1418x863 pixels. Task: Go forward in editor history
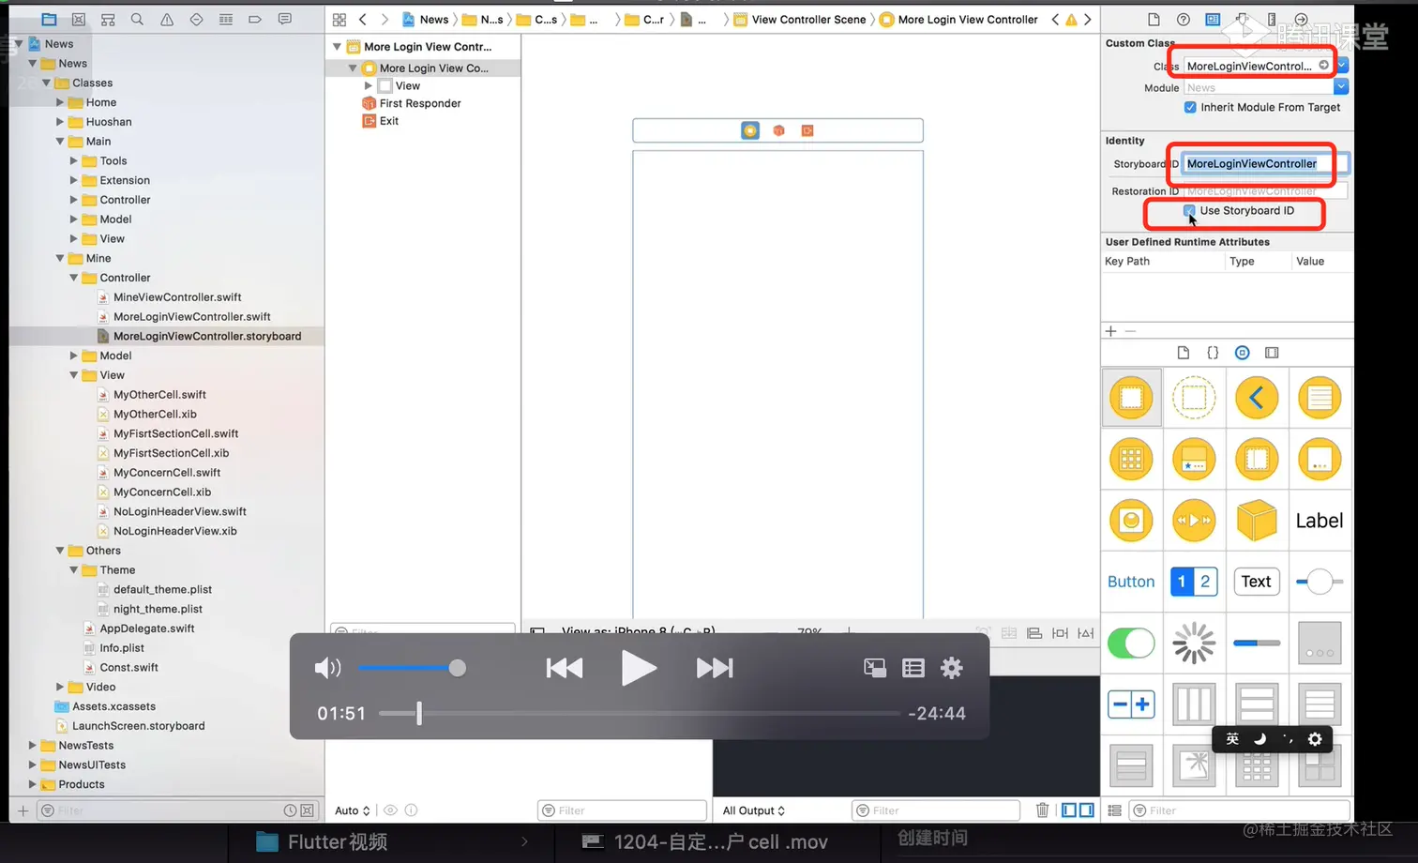click(x=385, y=19)
